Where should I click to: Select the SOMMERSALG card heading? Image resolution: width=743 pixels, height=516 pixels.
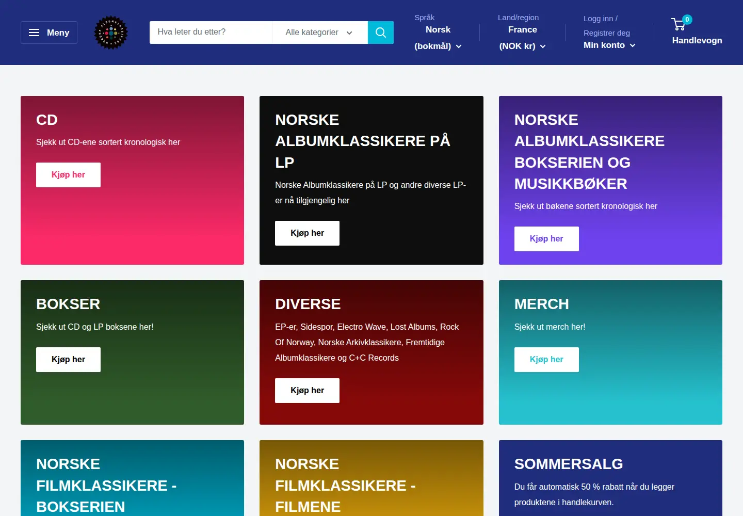point(569,464)
